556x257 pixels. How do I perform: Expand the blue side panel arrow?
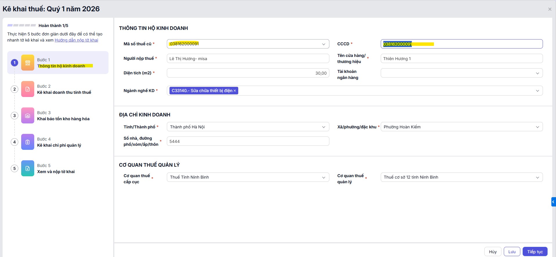pos(553,202)
